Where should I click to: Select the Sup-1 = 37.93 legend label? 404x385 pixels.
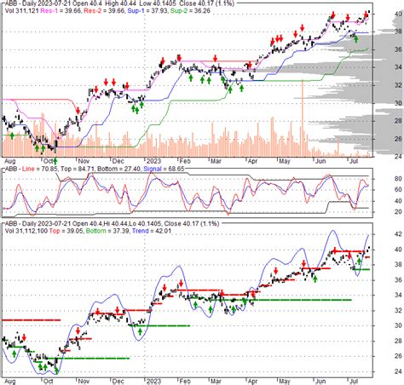tap(147, 11)
